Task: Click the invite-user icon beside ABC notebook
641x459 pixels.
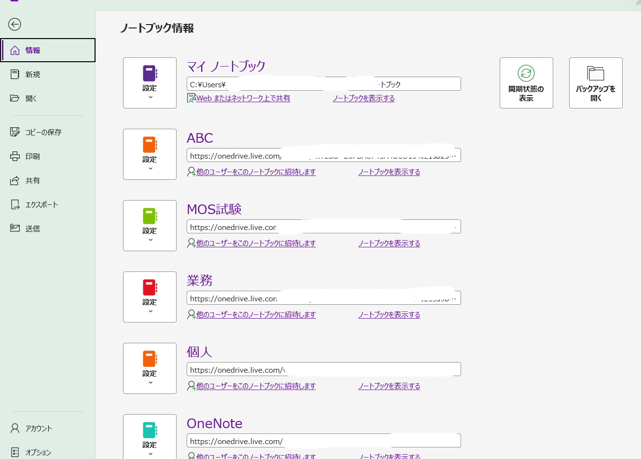Action: click(191, 172)
